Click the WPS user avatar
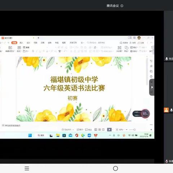This screenshot has width=173, height=173. click(139, 38)
